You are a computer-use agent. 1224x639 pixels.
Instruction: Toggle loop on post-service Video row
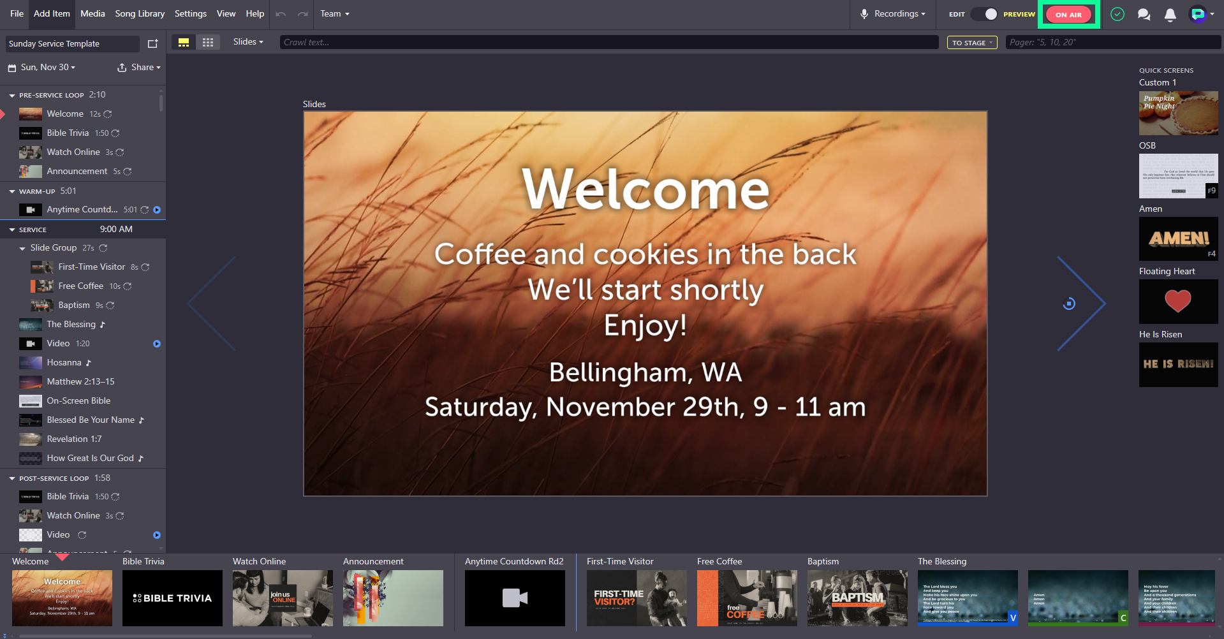click(x=82, y=535)
